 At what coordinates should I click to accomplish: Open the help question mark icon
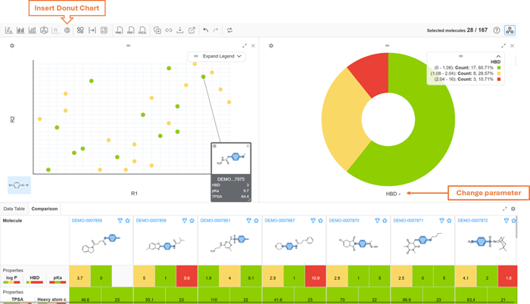[497, 31]
